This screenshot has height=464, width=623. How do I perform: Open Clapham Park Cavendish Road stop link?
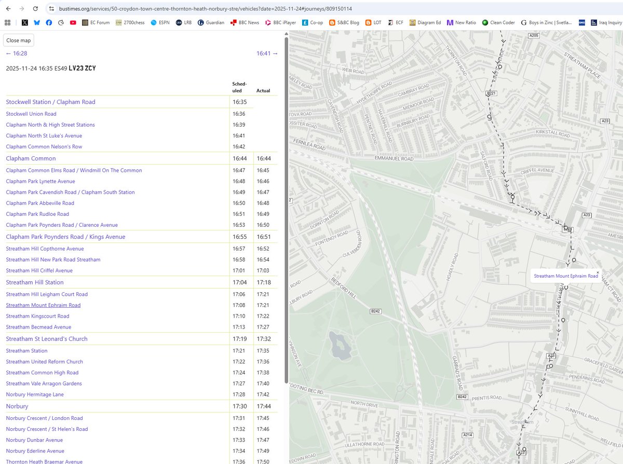[70, 192]
